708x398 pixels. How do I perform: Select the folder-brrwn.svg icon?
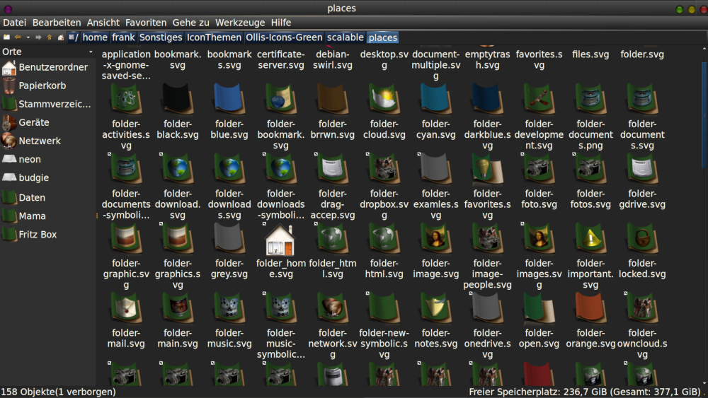332,99
